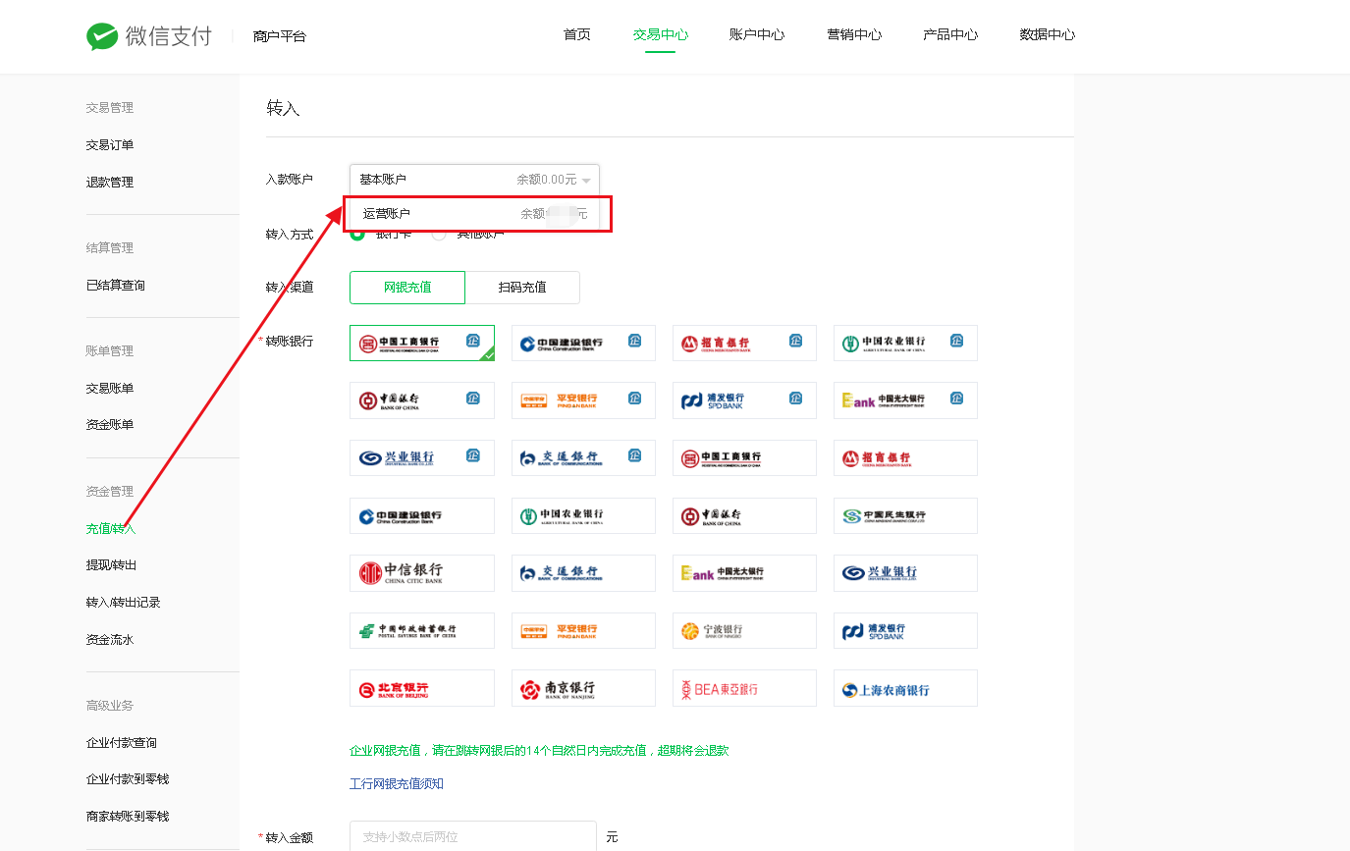Open the 工行网银充值须知 link

click(397, 784)
